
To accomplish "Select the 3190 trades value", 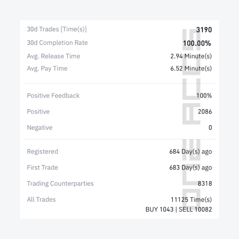I will click(204, 30).
